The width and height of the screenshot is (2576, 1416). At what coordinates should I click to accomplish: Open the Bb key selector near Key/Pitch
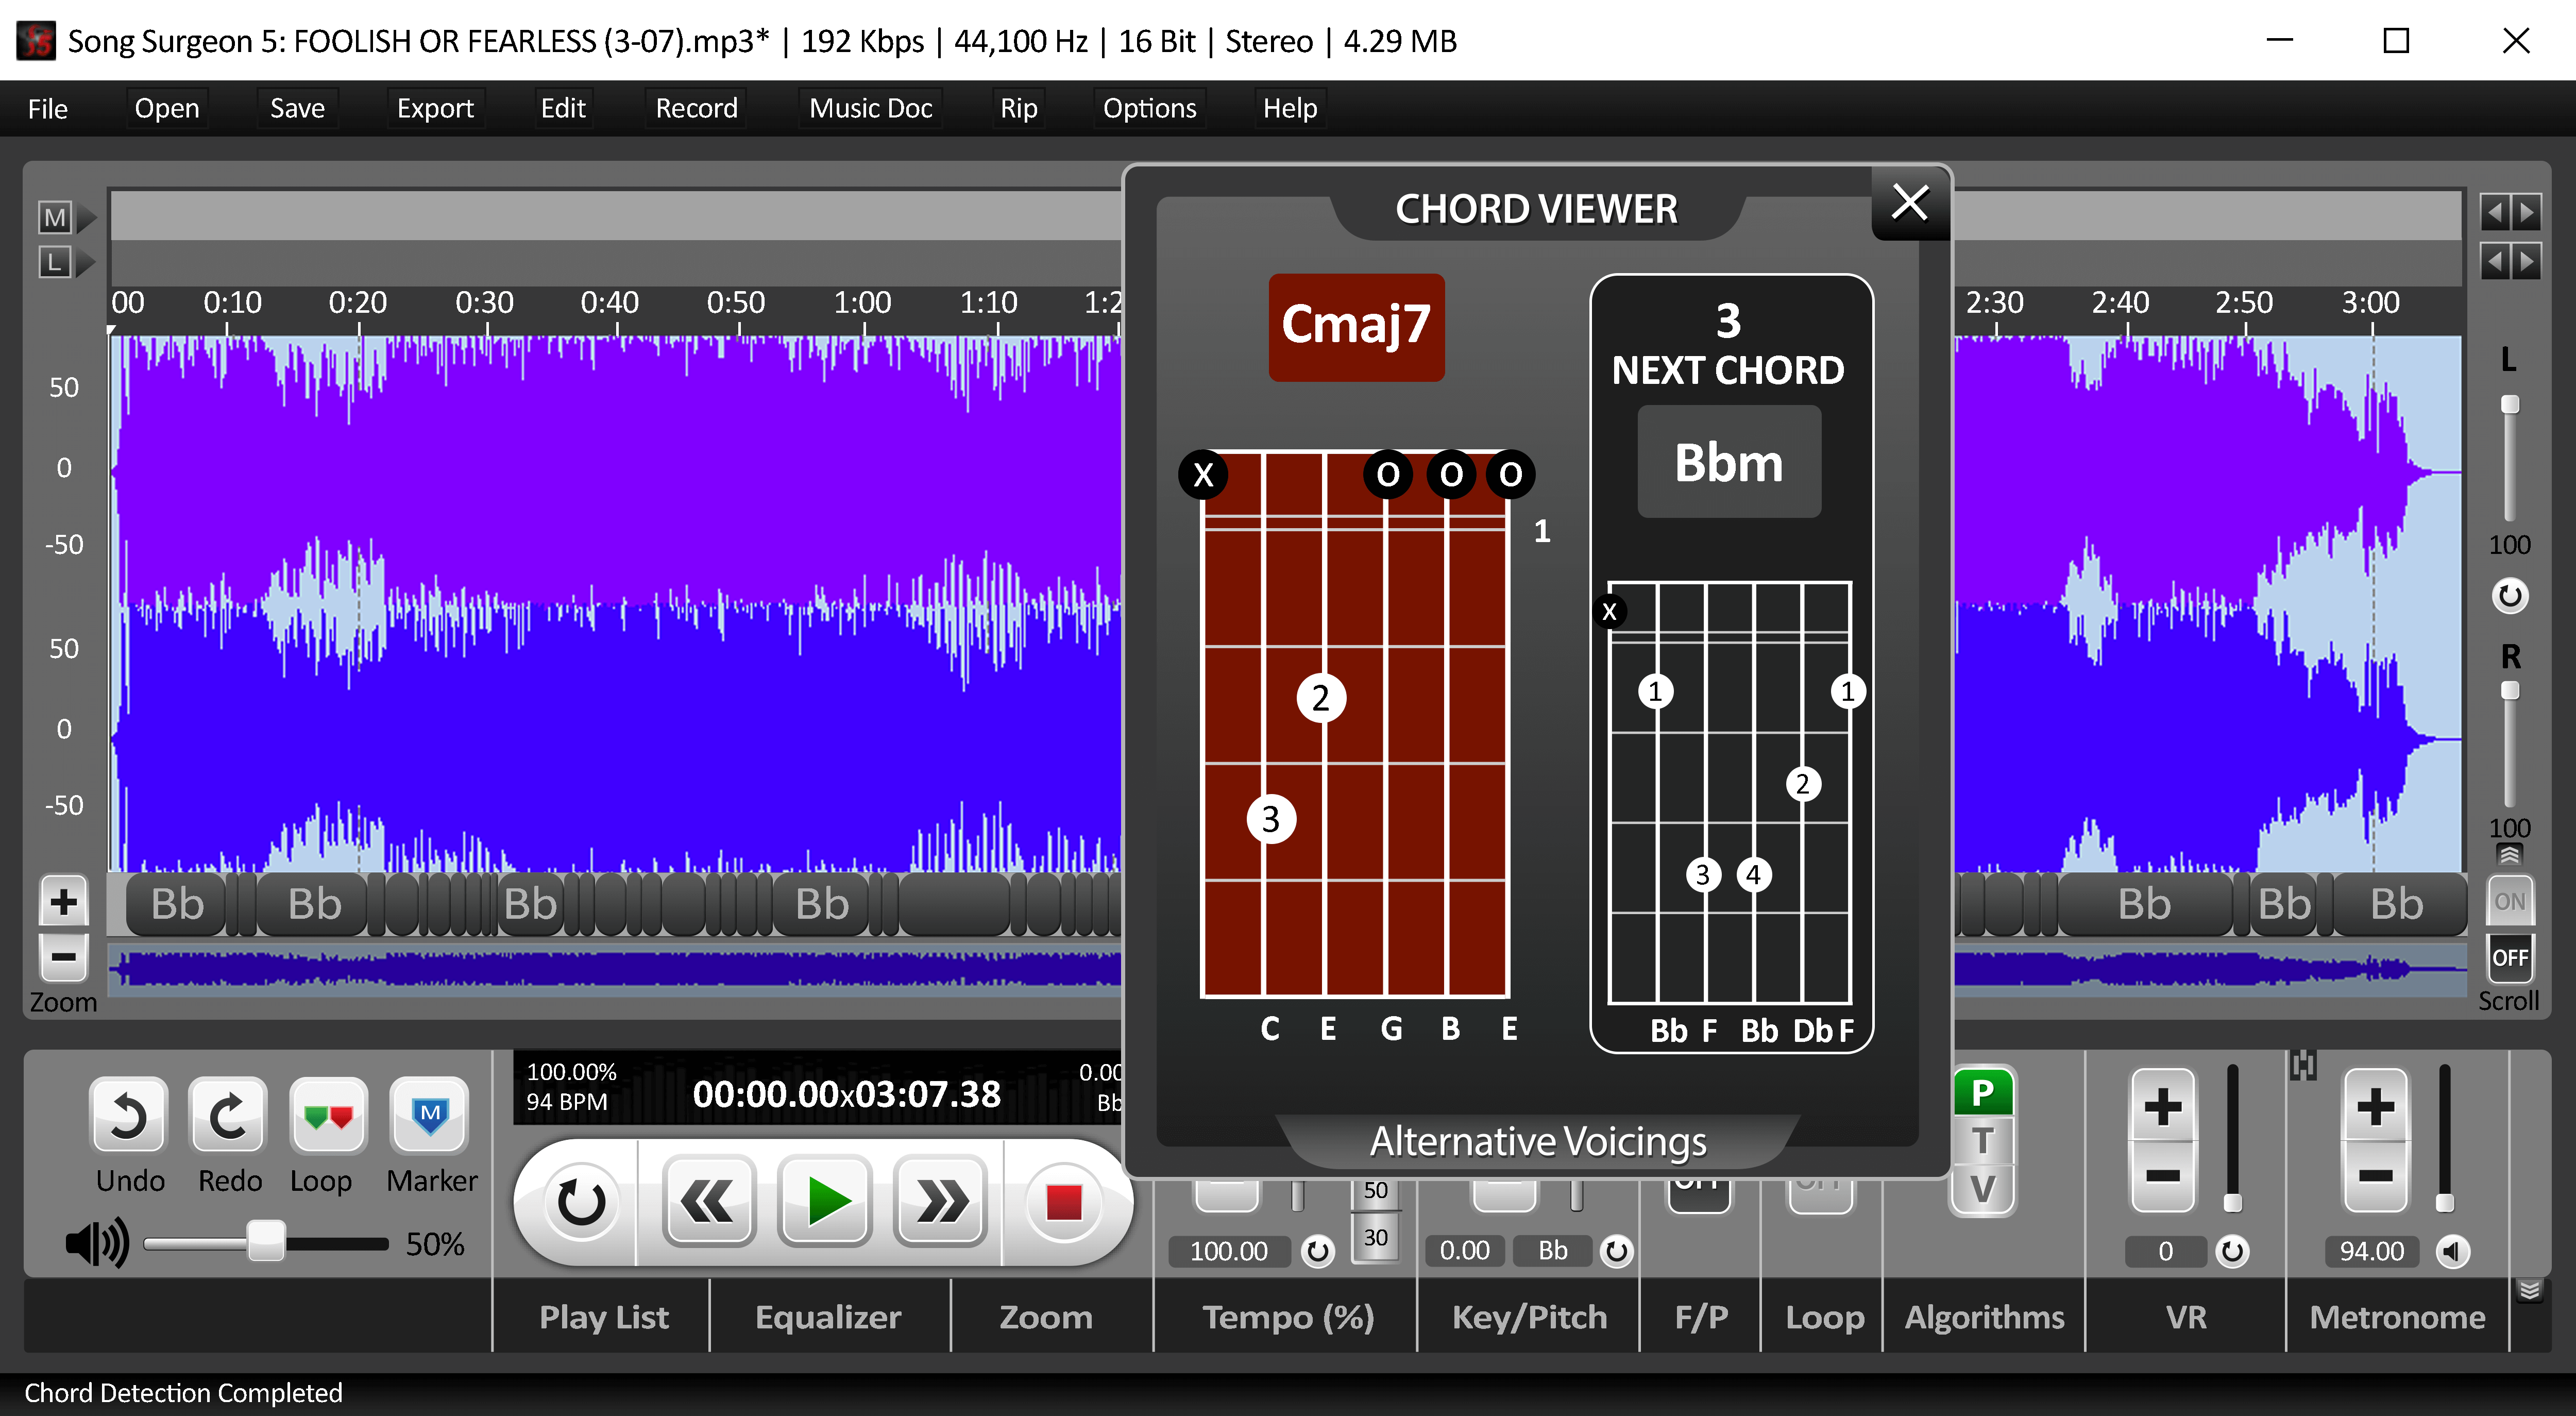(1552, 1250)
